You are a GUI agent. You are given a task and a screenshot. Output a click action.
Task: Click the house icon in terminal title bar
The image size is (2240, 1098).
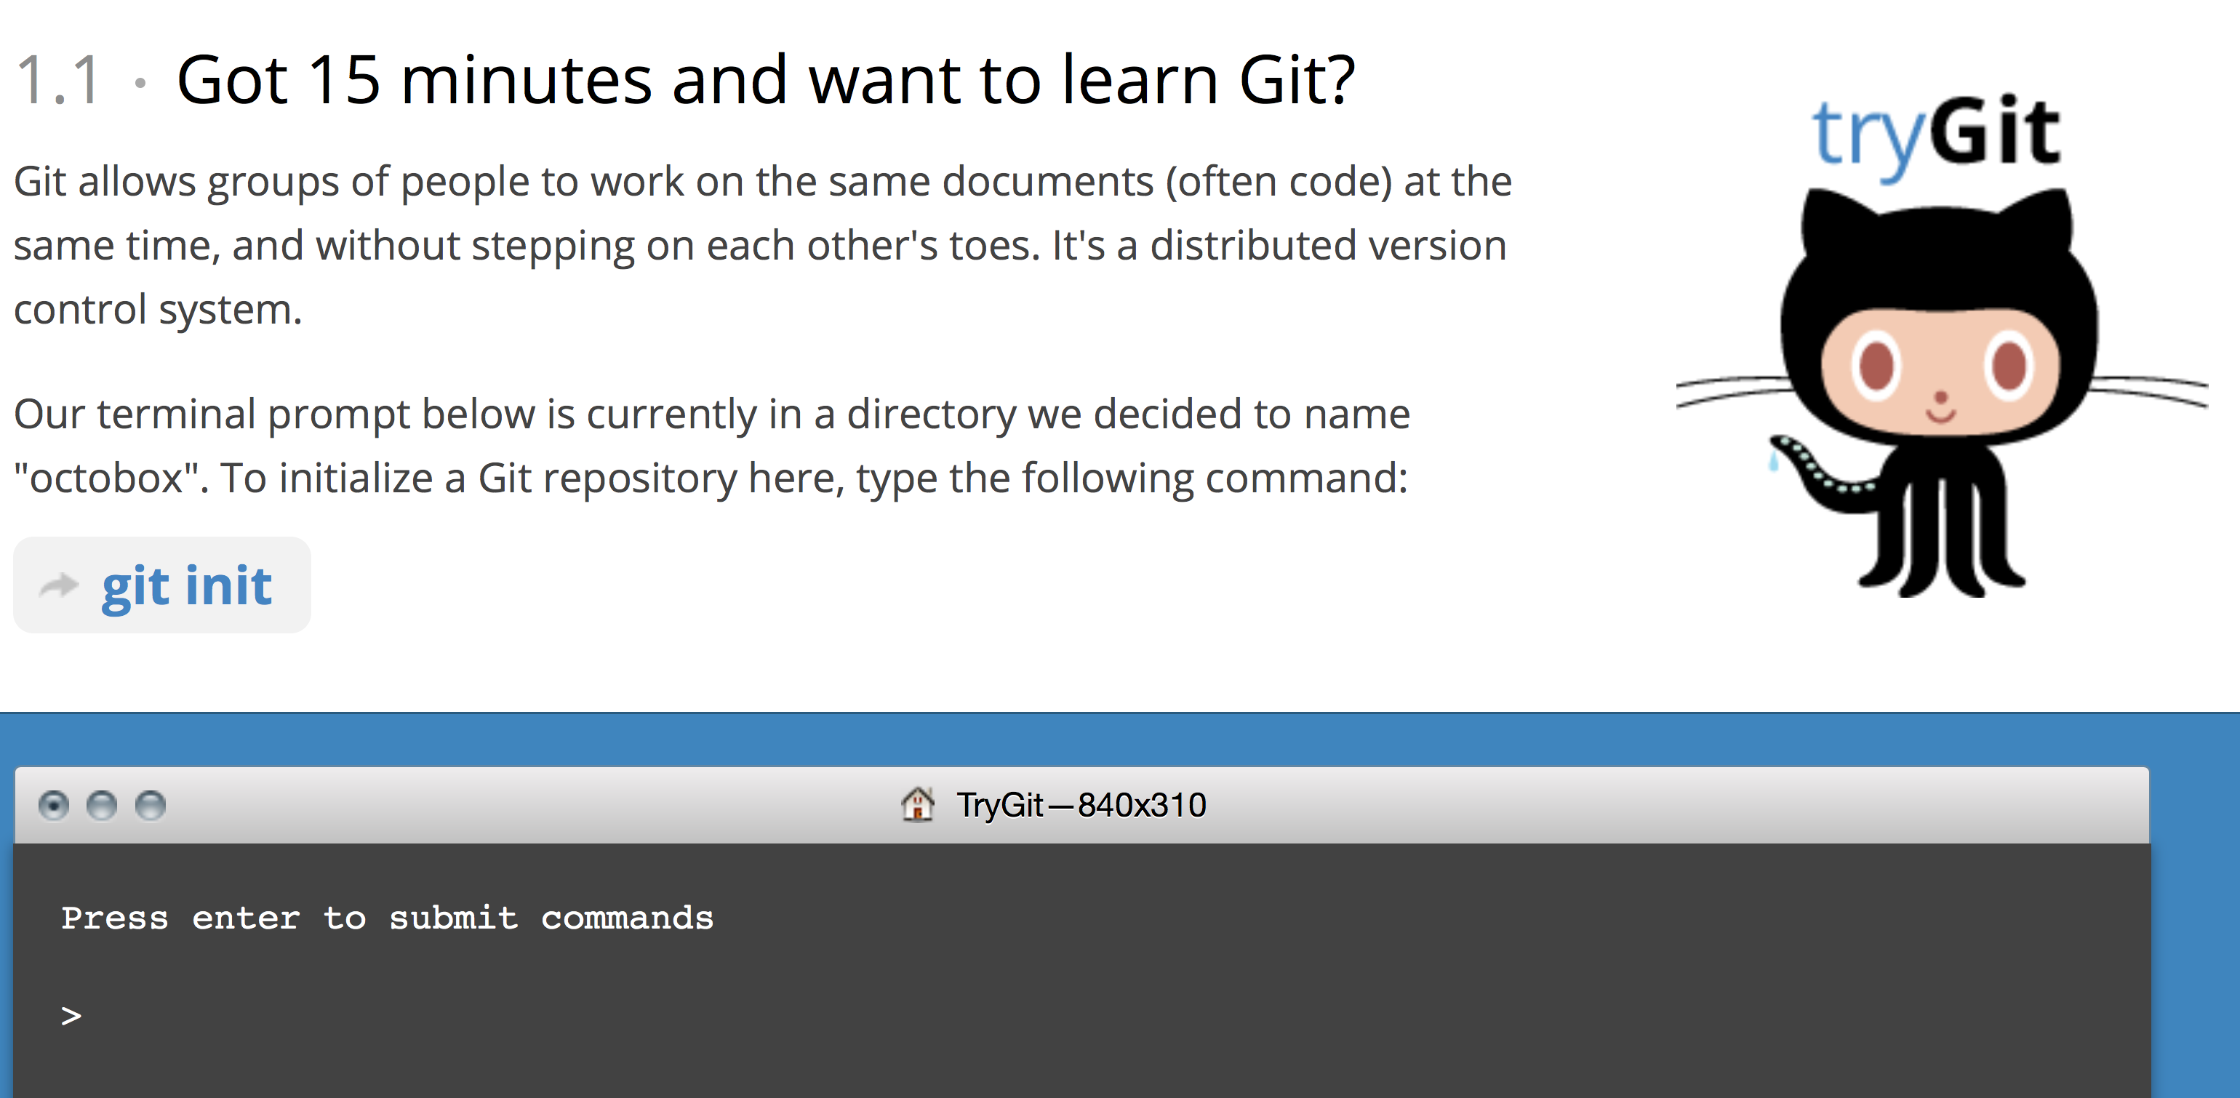pos(917,804)
